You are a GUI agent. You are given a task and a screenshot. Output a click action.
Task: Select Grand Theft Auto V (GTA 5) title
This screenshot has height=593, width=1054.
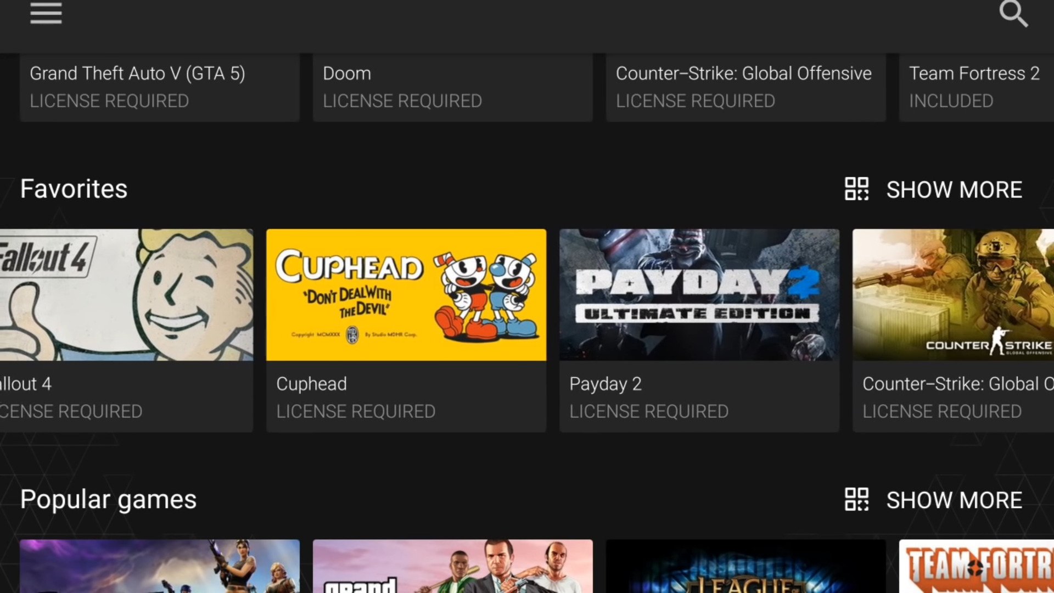pos(137,73)
